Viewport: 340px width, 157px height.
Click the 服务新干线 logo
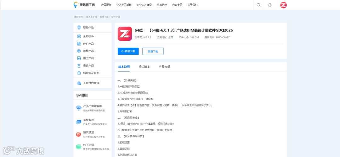[84, 5]
